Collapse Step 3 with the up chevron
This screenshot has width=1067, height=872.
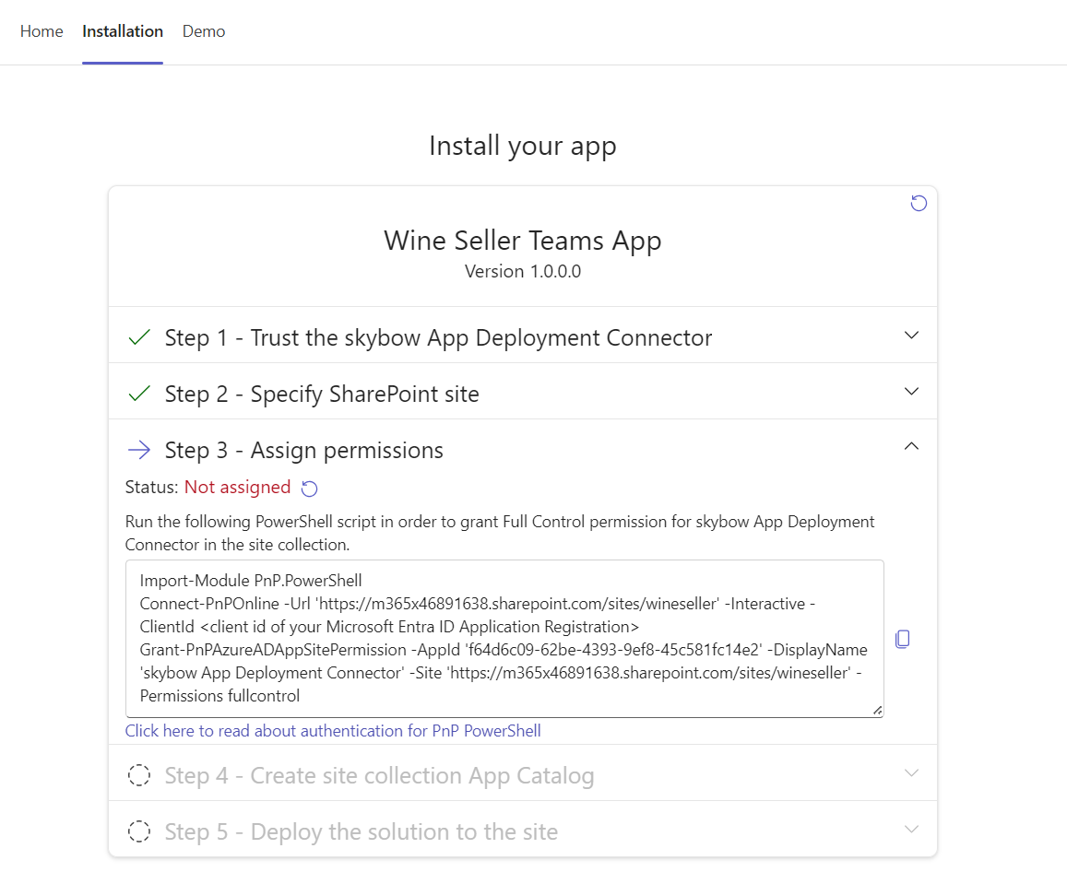point(911,447)
